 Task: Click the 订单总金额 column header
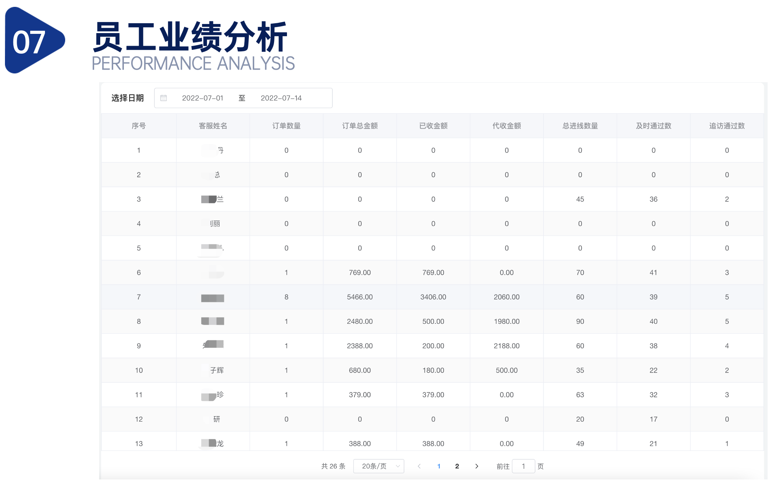[x=360, y=126]
